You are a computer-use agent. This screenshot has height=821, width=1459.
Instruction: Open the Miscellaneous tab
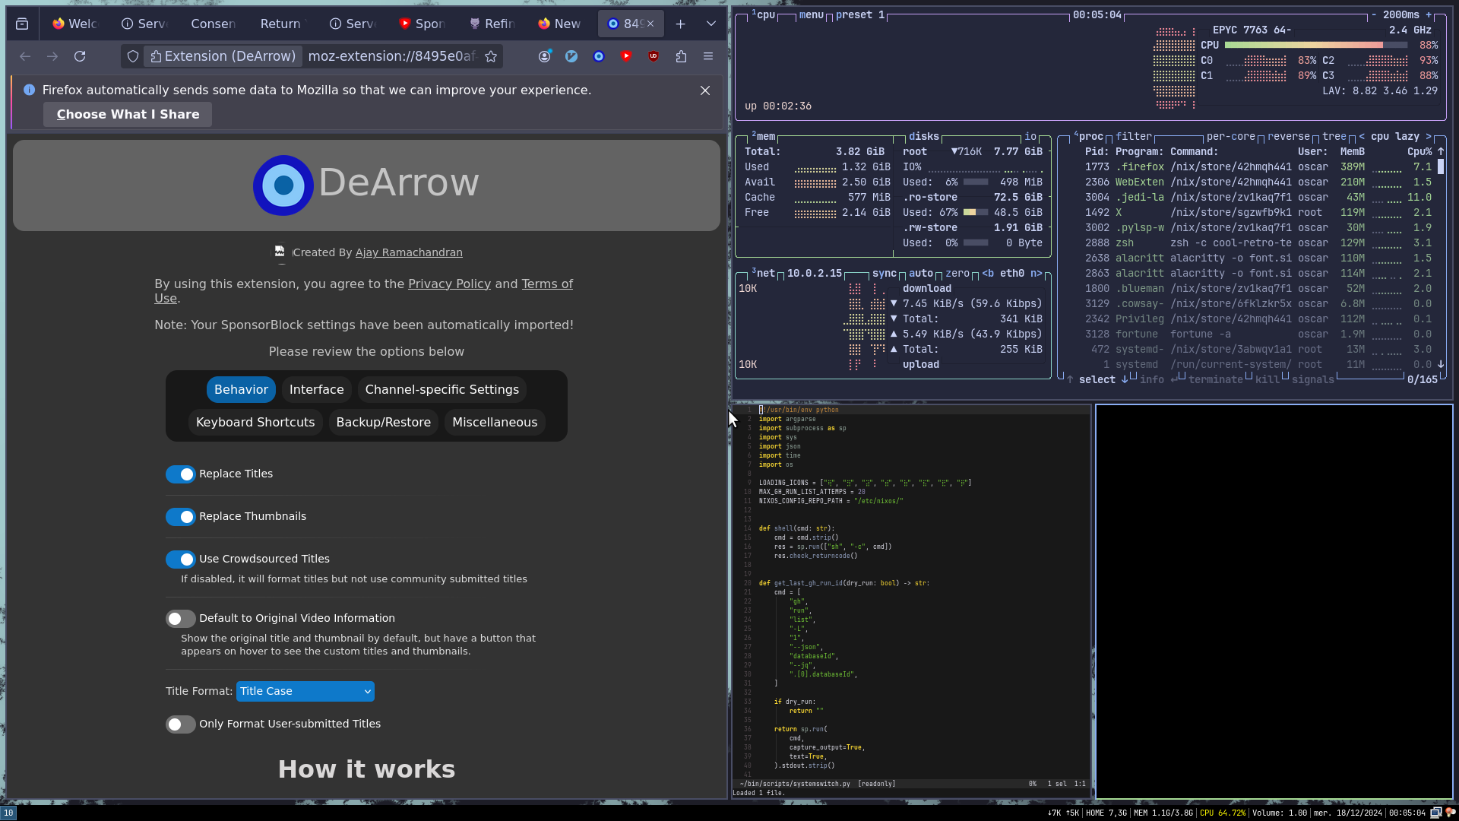click(x=495, y=423)
